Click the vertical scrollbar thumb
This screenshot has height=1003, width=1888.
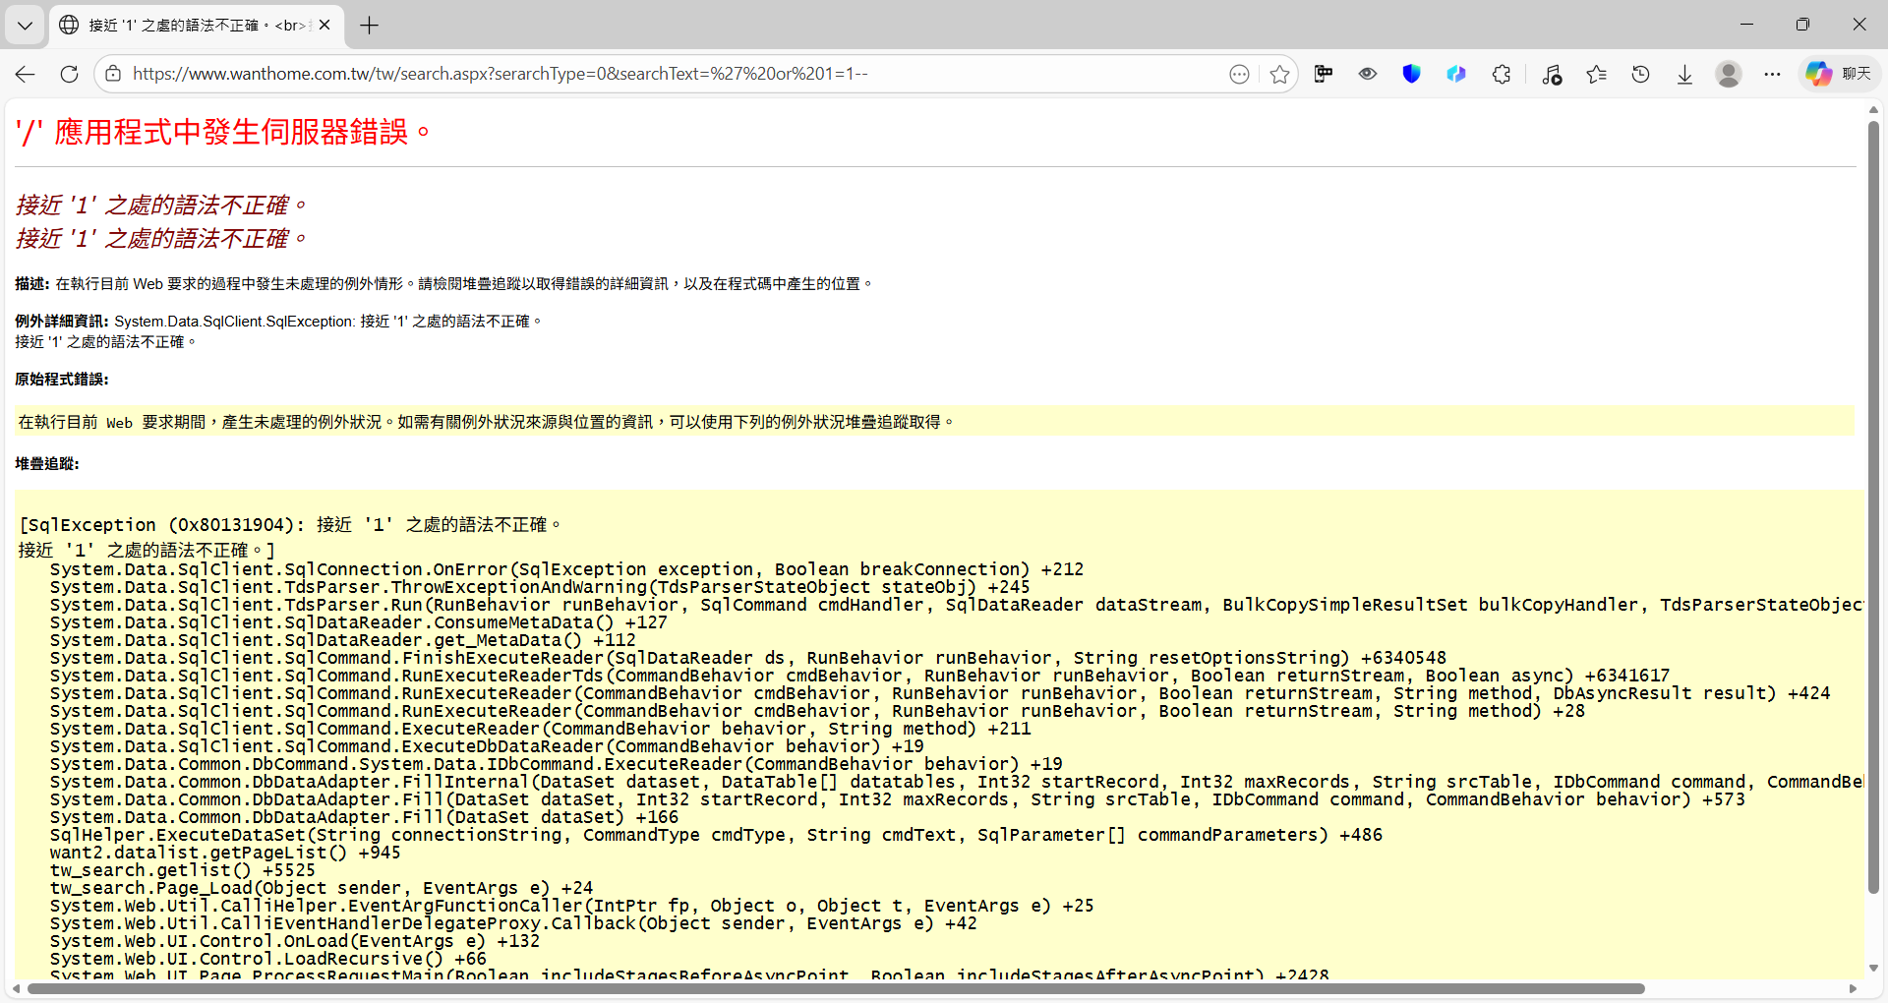(x=1873, y=506)
